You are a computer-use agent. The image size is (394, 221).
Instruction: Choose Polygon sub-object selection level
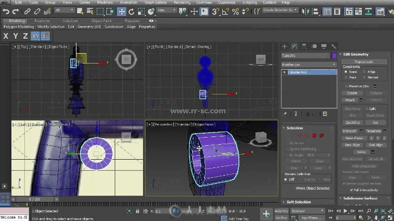click(314, 135)
